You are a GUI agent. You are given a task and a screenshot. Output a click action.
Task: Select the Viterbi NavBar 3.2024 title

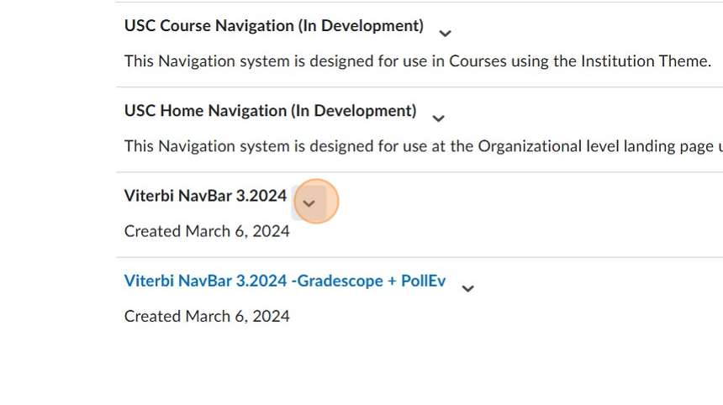click(x=205, y=196)
